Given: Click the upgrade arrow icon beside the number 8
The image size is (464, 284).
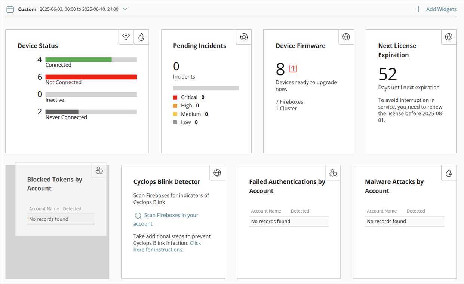Looking at the screenshot, I should tap(293, 68).
